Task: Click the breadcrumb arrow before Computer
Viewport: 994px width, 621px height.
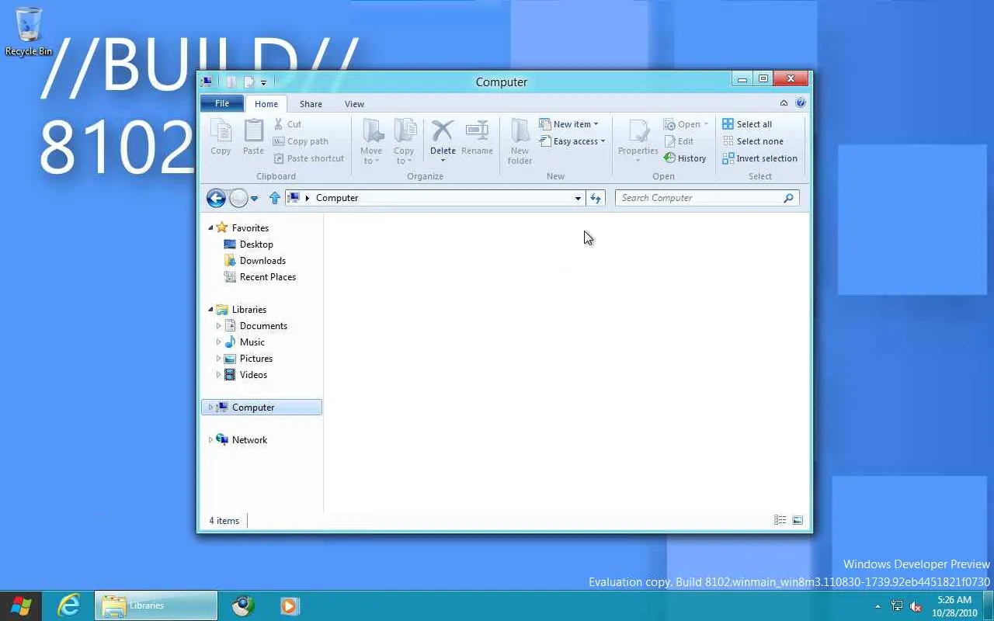Action: (x=308, y=198)
